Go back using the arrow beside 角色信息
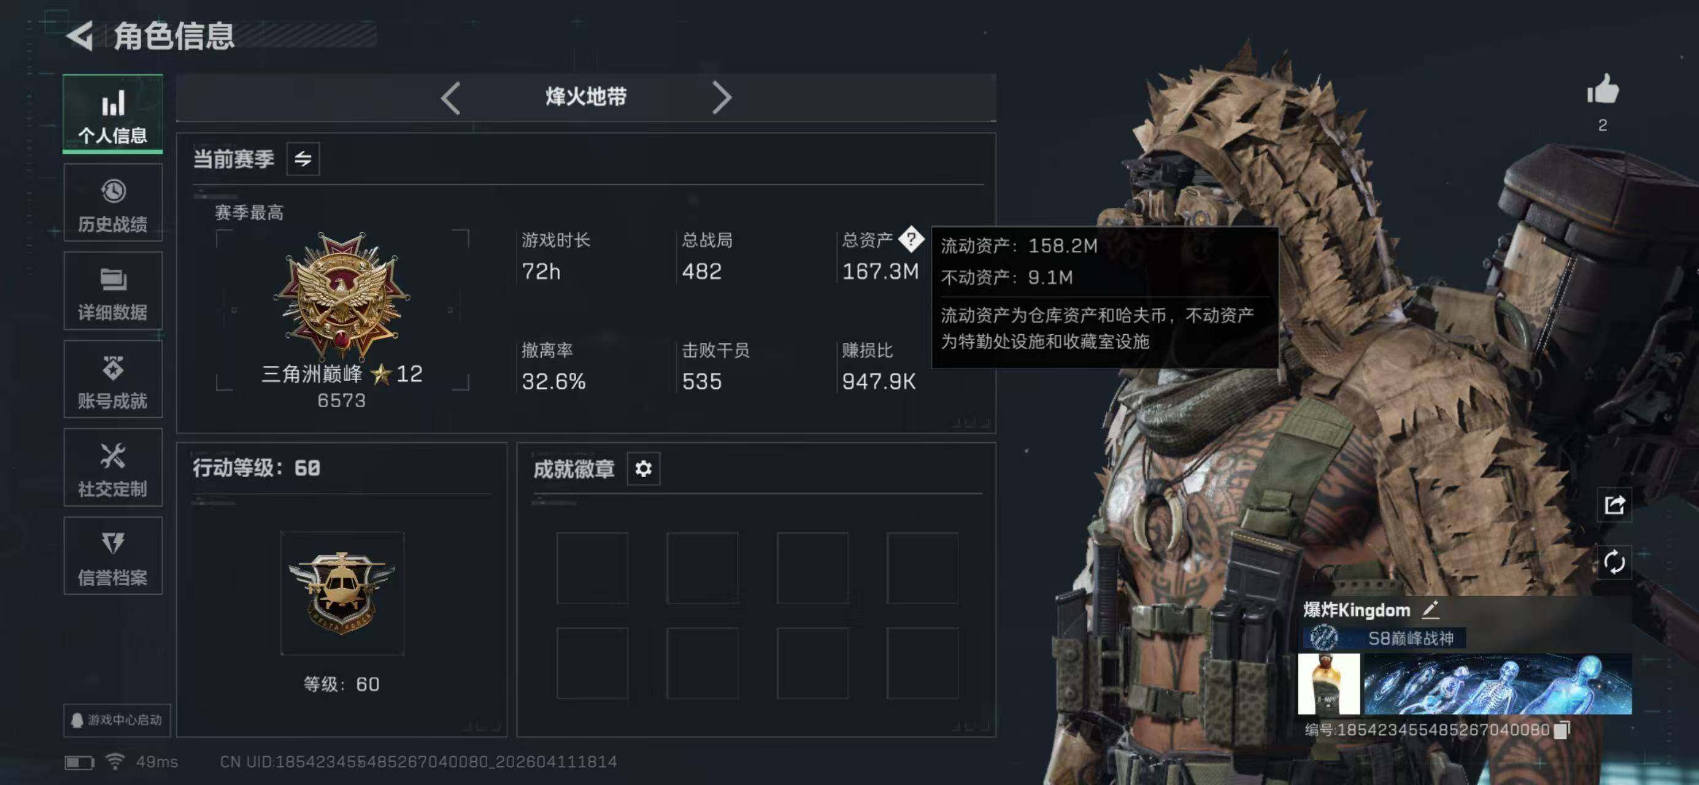The width and height of the screenshot is (1699, 785). 80,36
